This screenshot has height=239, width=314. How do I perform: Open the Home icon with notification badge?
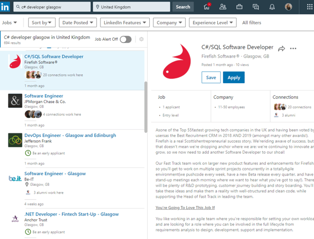coord(207,7)
